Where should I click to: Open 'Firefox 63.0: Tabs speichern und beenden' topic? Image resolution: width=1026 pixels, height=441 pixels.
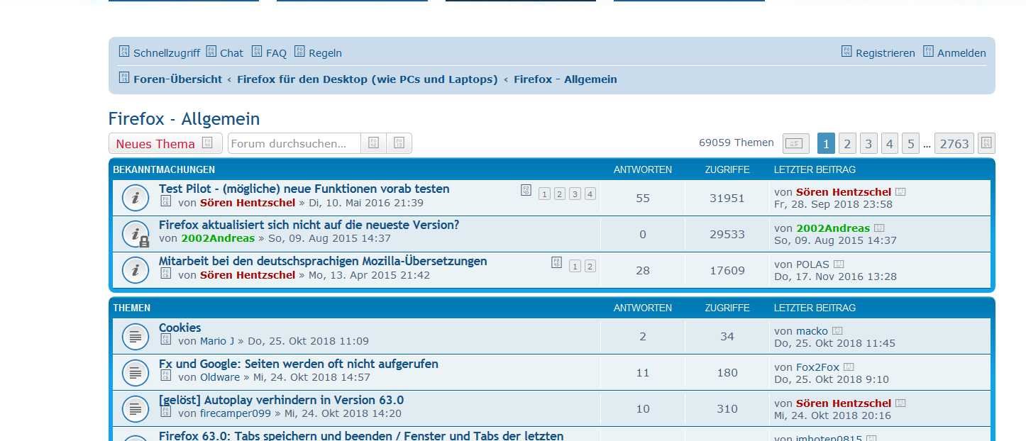pyautogui.click(x=361, y=435)
